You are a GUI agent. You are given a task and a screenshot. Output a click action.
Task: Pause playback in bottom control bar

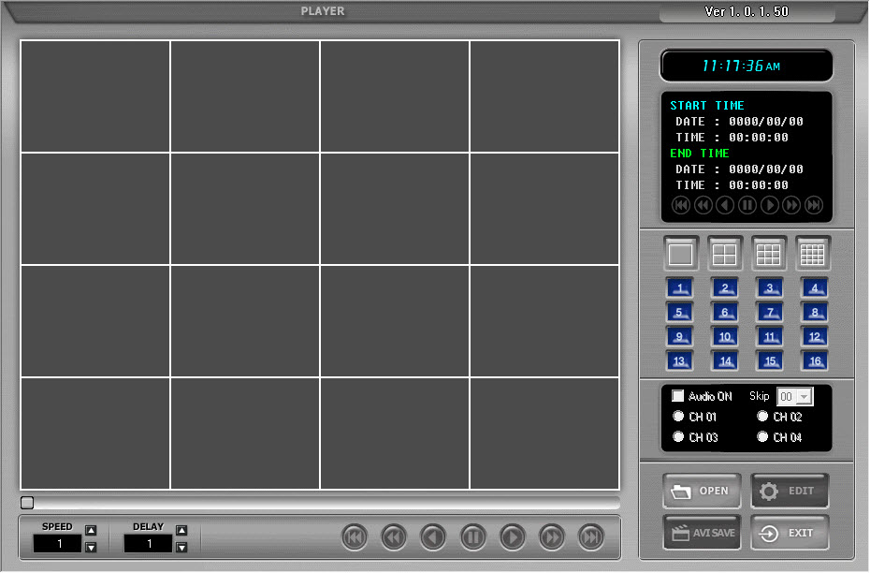(472, 537)
